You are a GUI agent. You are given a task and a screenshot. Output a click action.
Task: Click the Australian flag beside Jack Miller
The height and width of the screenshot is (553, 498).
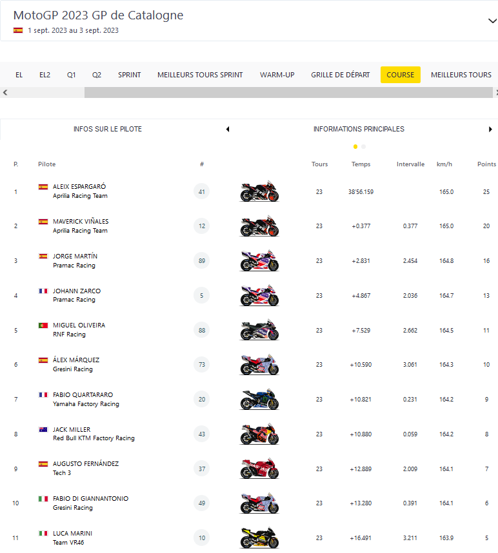tap(43, 429)
